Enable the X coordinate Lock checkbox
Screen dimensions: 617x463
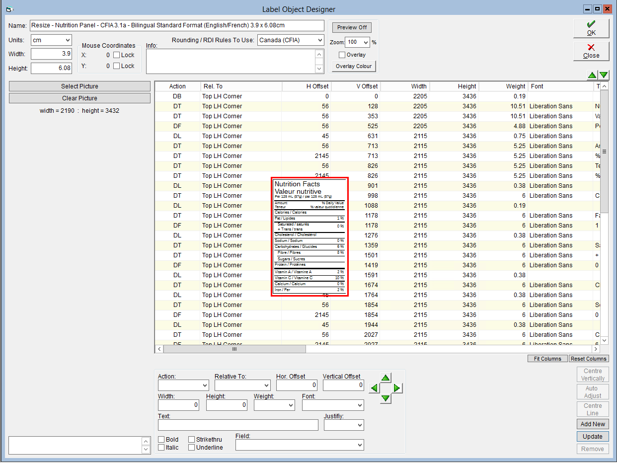tap(117, 55)
